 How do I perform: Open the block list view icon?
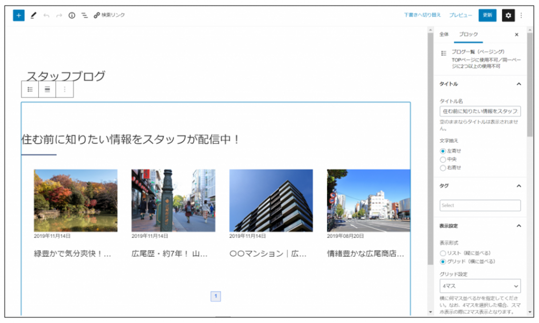tap(84, 16)
